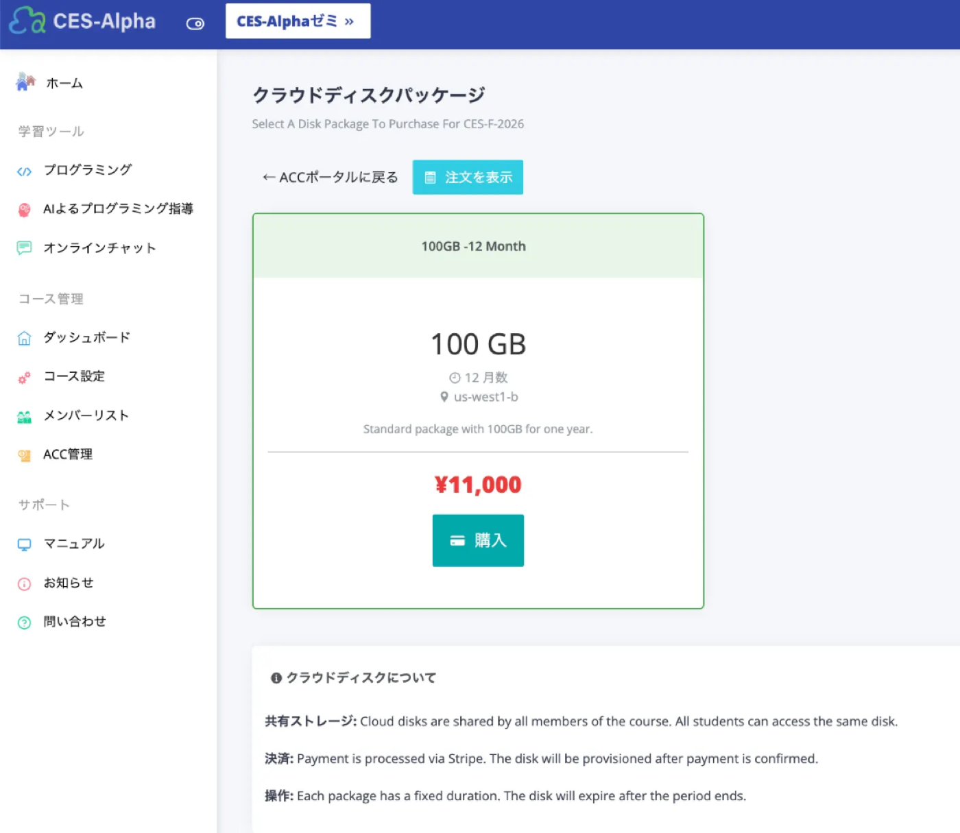The image size is (960, 833).
Task: Click the お知らせ info circle icon
Action: (24, 584)
